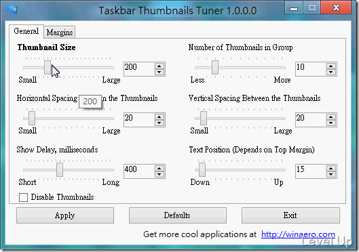The width and height of the screenshot is (359, 252).
Task: Open the winaero.com link
Action: (x=298, y=234)
